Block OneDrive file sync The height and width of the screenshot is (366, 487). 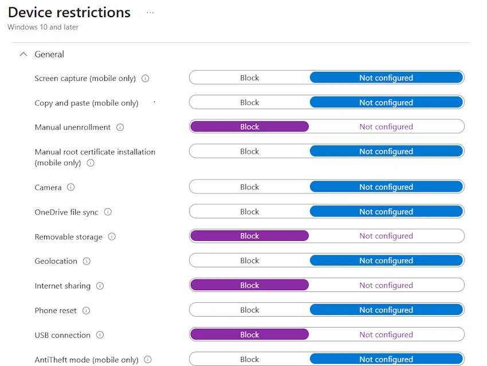coord(249,212)
